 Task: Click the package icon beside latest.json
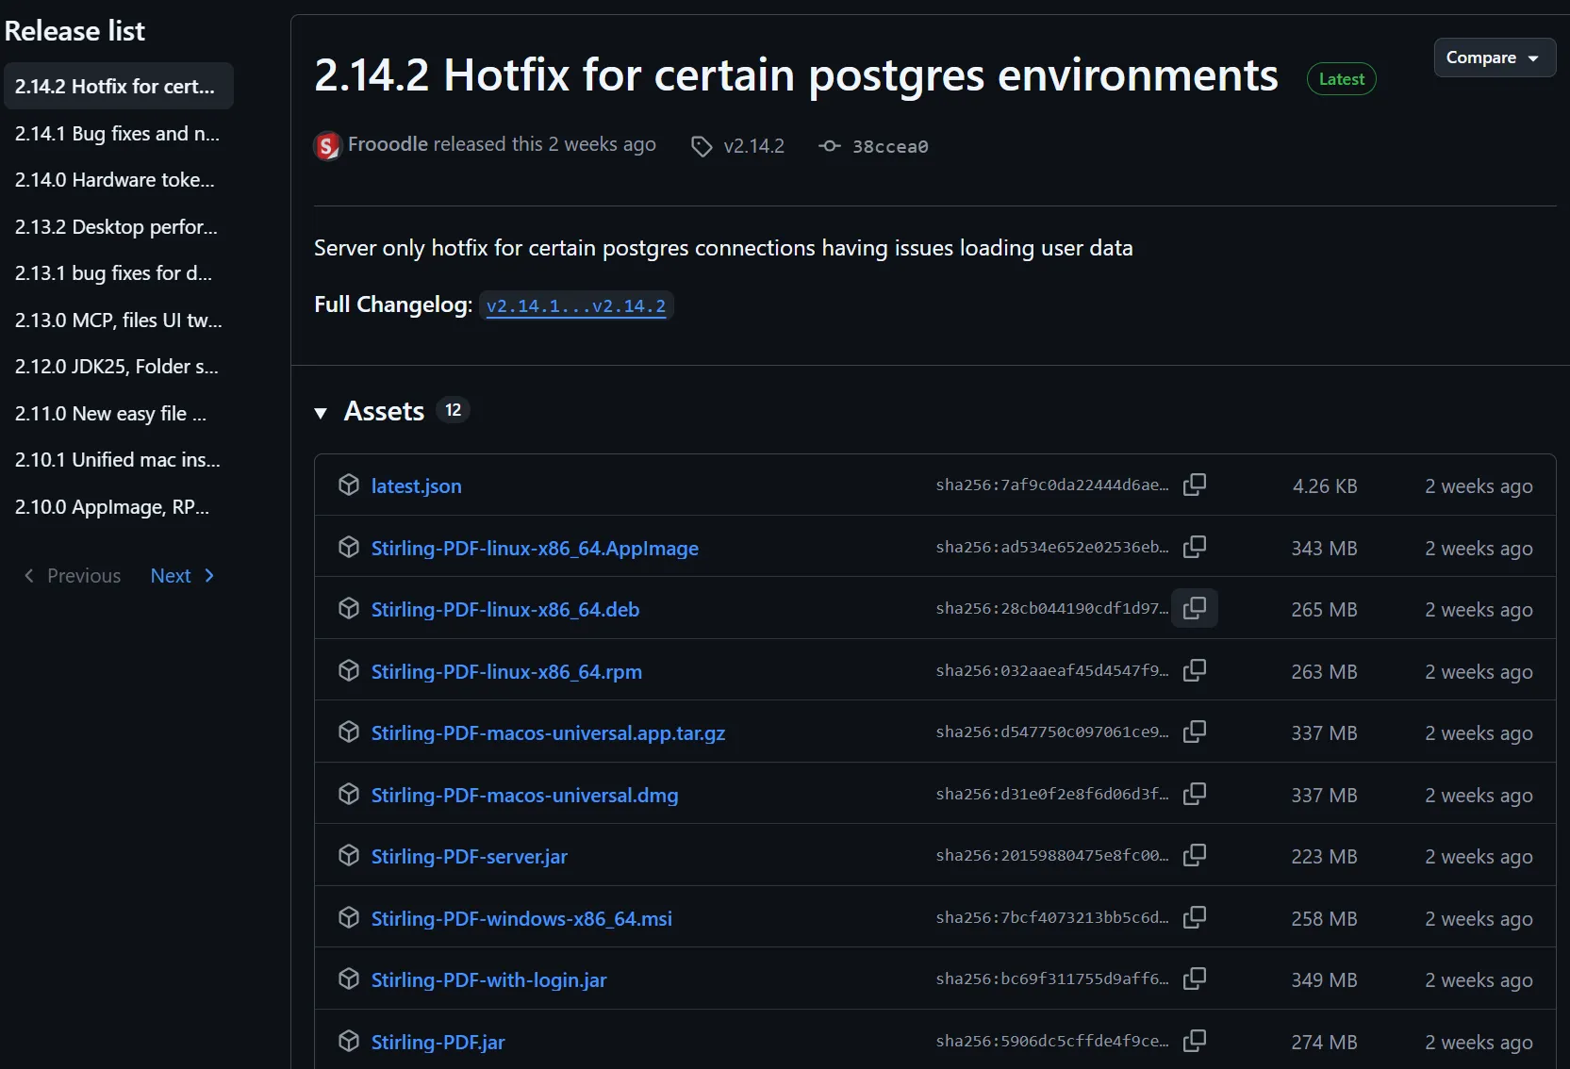[x=349, y=485]
